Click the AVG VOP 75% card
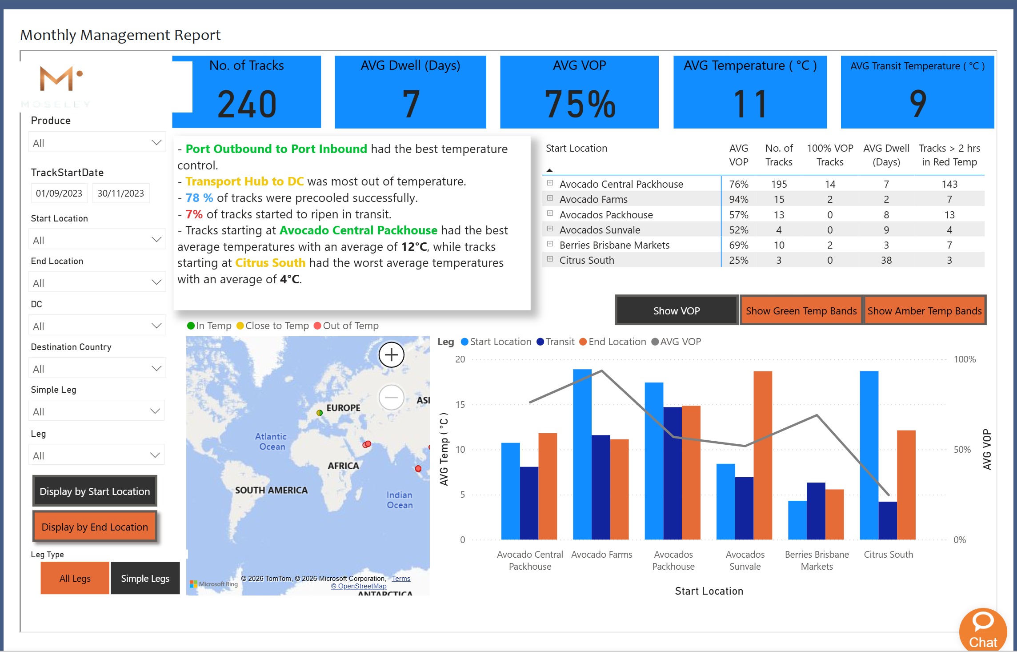 tap(579, 92)
